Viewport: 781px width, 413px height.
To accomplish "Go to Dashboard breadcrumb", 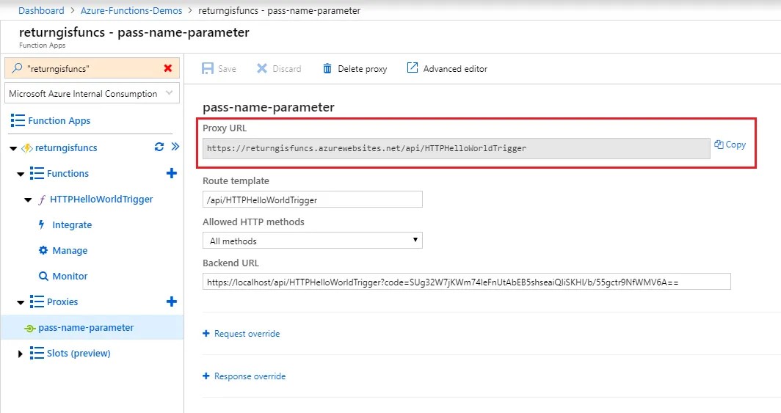I will pos(41,10).
